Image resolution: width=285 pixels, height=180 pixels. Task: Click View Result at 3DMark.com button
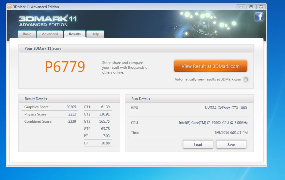tap(210, 66)
